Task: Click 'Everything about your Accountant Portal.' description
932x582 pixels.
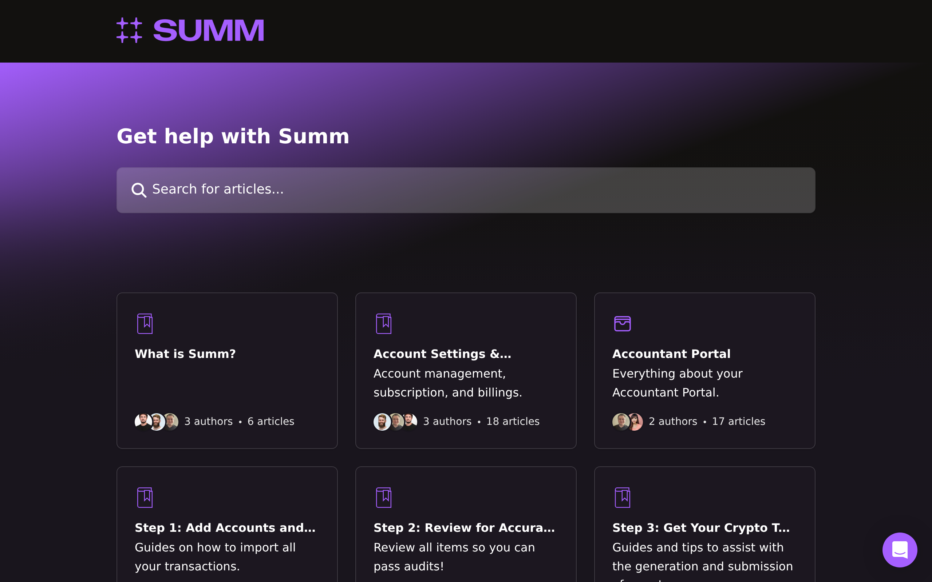Action: [x=678, y=383]
